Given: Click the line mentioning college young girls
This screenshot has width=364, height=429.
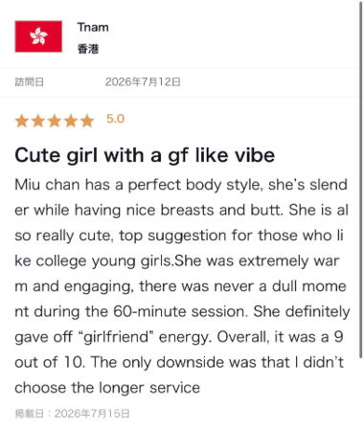Looking at the screenshot, I should [177, 261].
